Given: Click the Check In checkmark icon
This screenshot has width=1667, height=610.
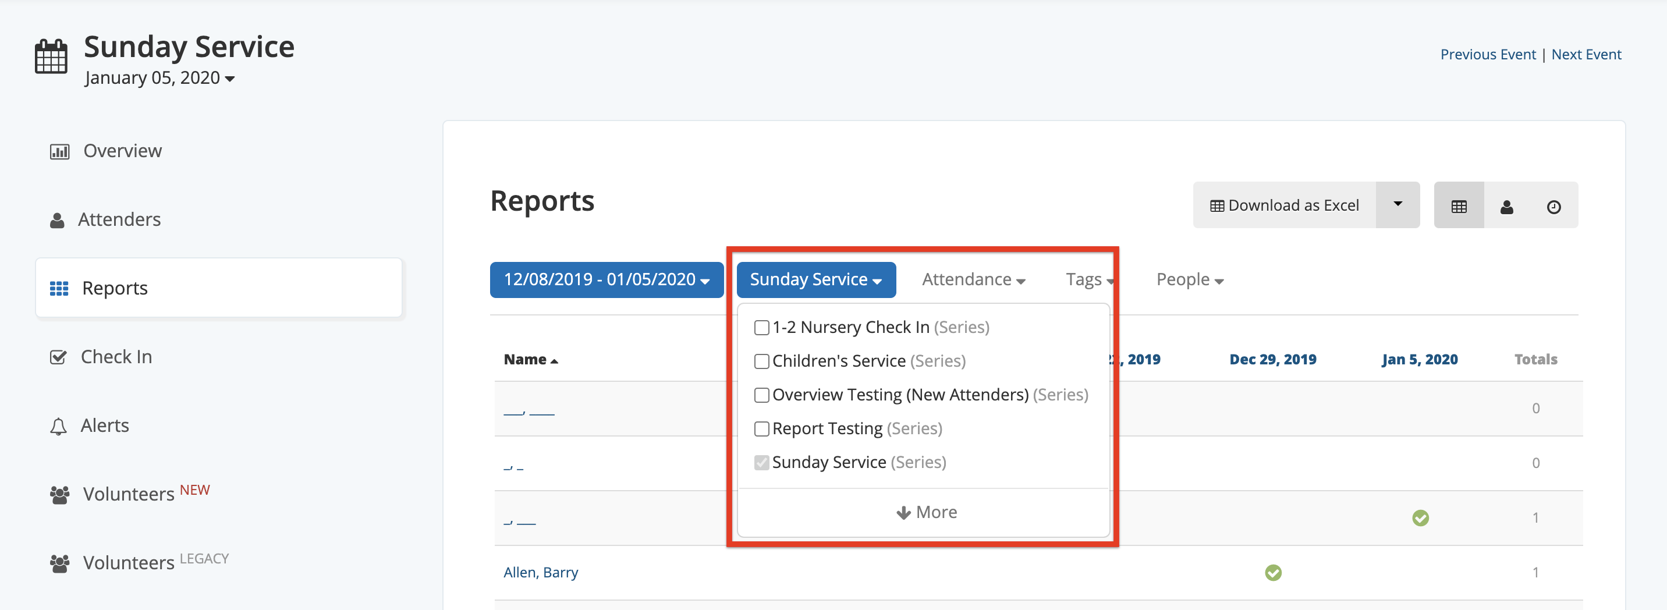Looking at the screenshot, I should pos(58,357).
